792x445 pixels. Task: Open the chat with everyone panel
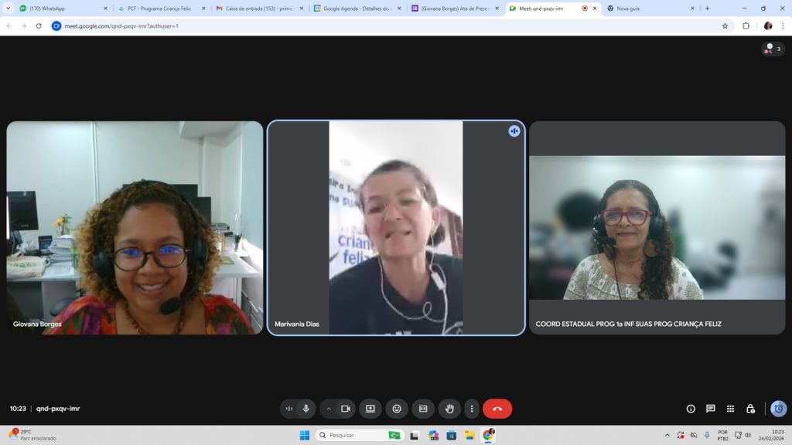point(710,409)
